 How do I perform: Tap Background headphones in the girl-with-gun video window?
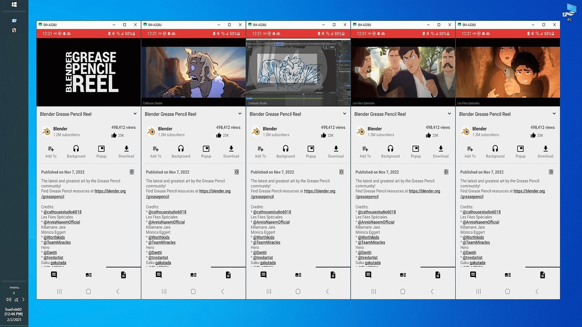(x=495, y=152)
